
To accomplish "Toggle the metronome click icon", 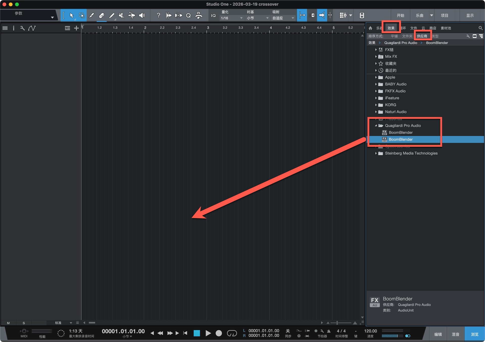I will (x=329, y=331).
